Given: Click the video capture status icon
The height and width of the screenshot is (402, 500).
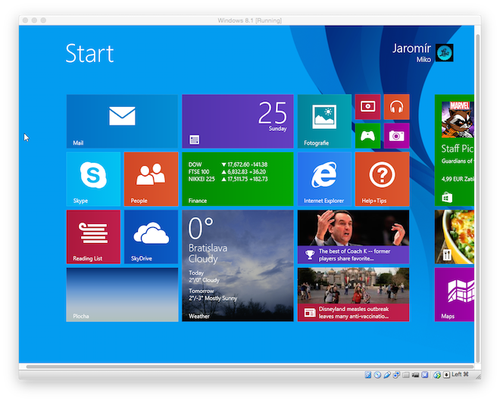Looking at the screenshot, I should coord(415,375).
